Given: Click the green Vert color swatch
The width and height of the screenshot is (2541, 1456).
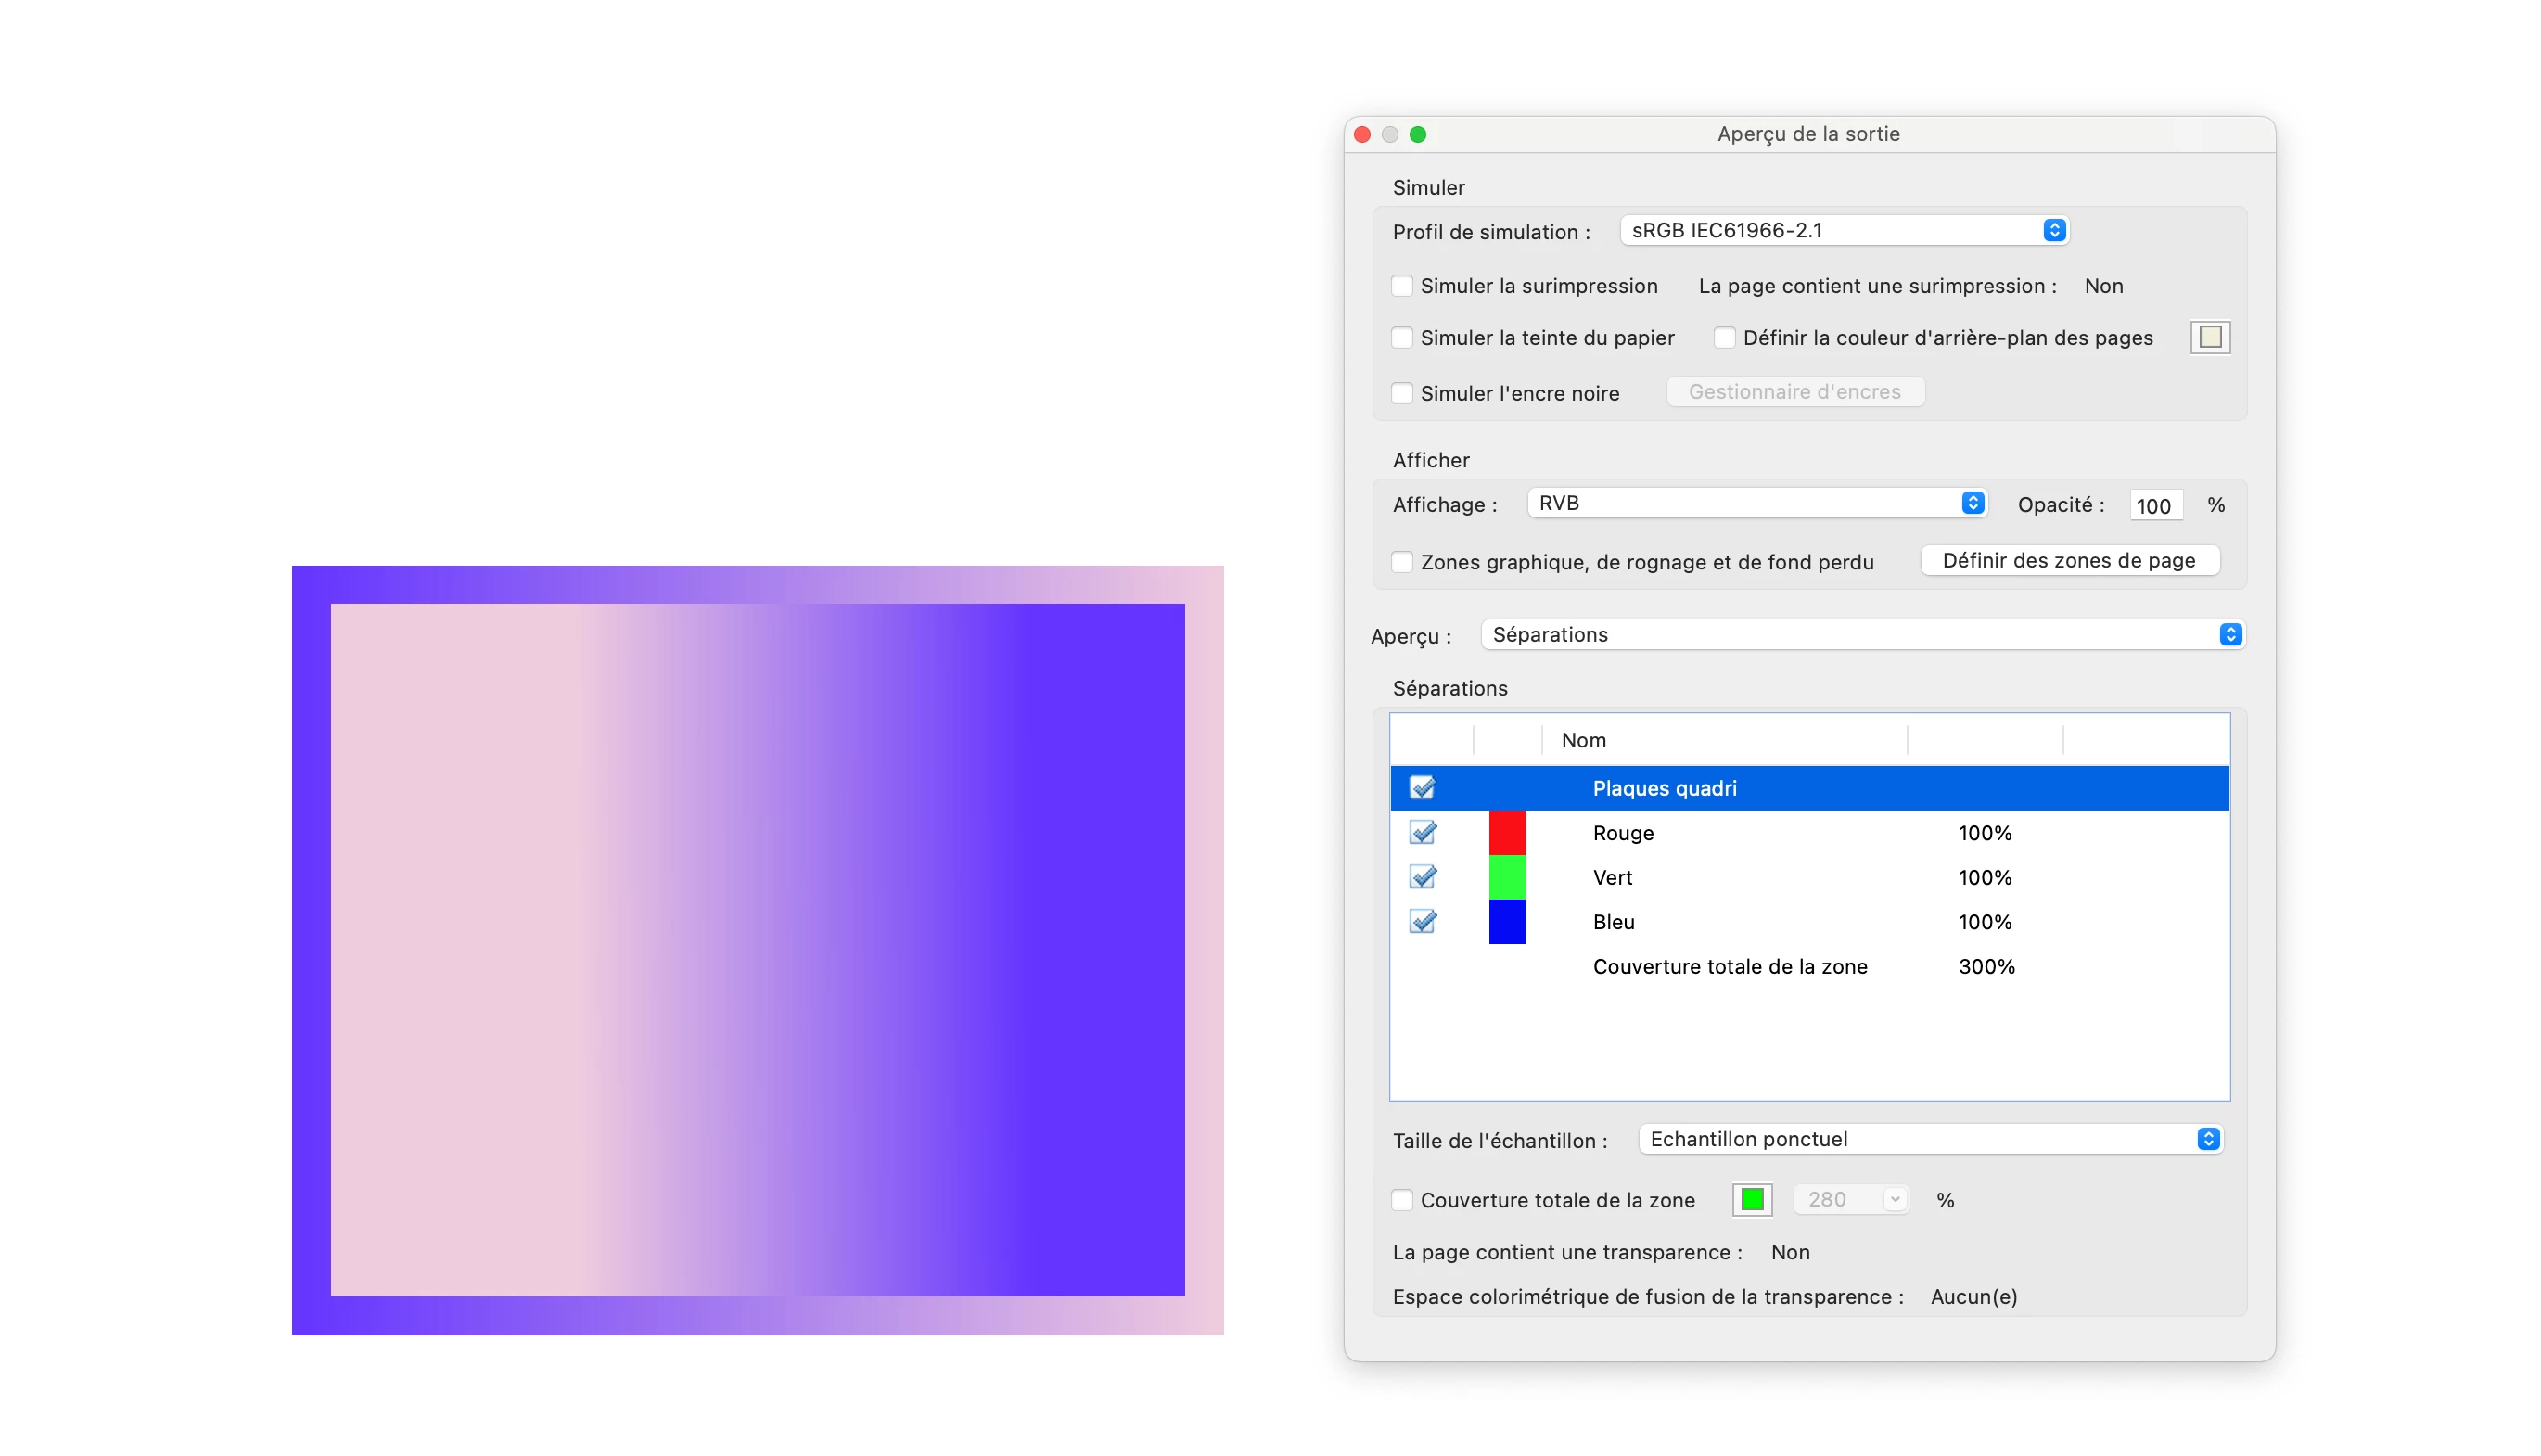Looking at the screenshot, I should click(x=1507, y=877).
